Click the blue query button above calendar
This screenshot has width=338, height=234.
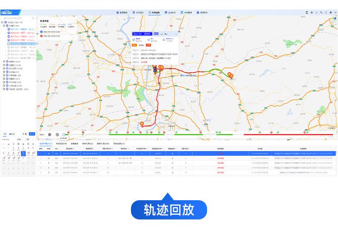tap(32, 134)
